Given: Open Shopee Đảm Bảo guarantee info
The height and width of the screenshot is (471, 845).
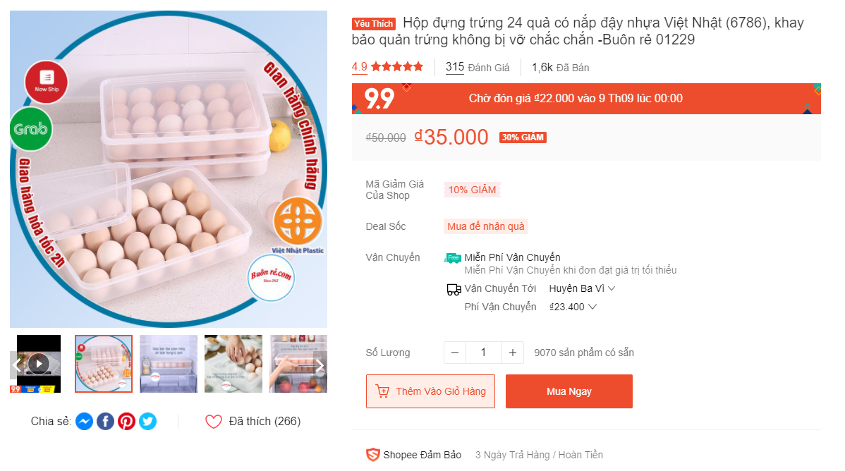Looking at the screenshot, I should (414, 455).
